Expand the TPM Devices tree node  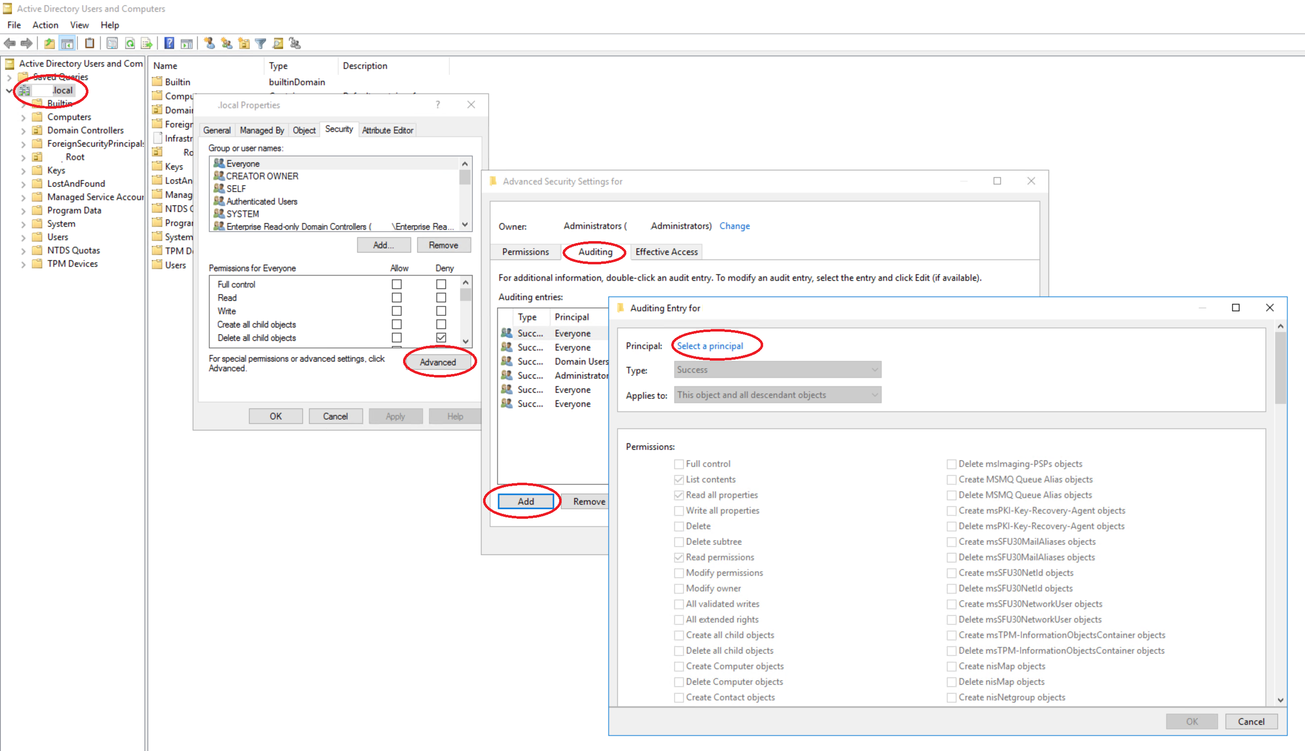(23, 264)
